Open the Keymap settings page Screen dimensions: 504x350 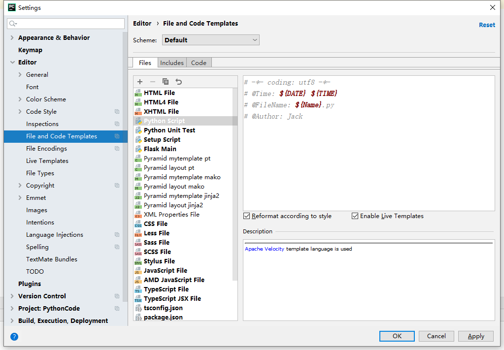pyautogui.click(x=30, y=50)
